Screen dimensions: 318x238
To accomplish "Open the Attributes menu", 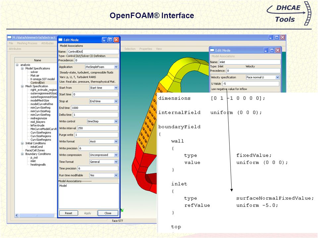I will [x=47, y=43].
